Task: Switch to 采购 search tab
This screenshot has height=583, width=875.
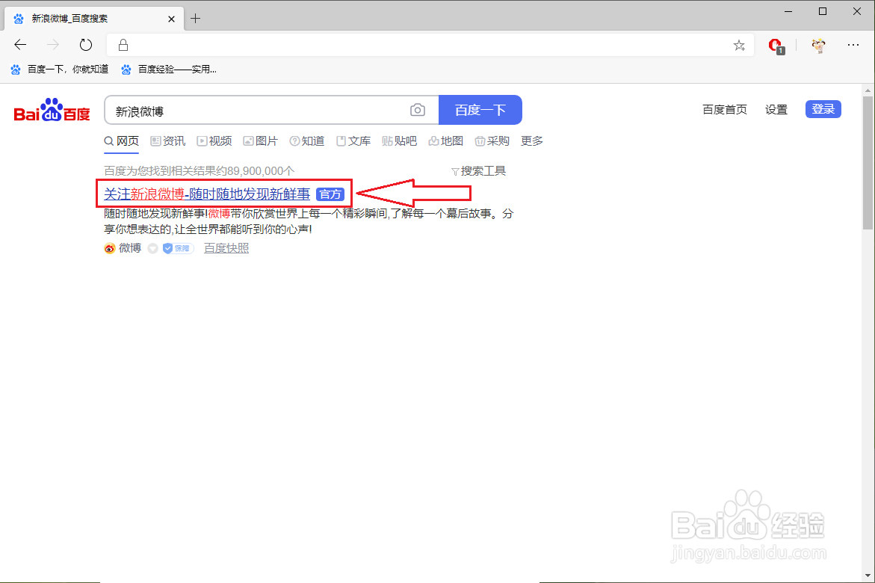Action: click(492, 141)
